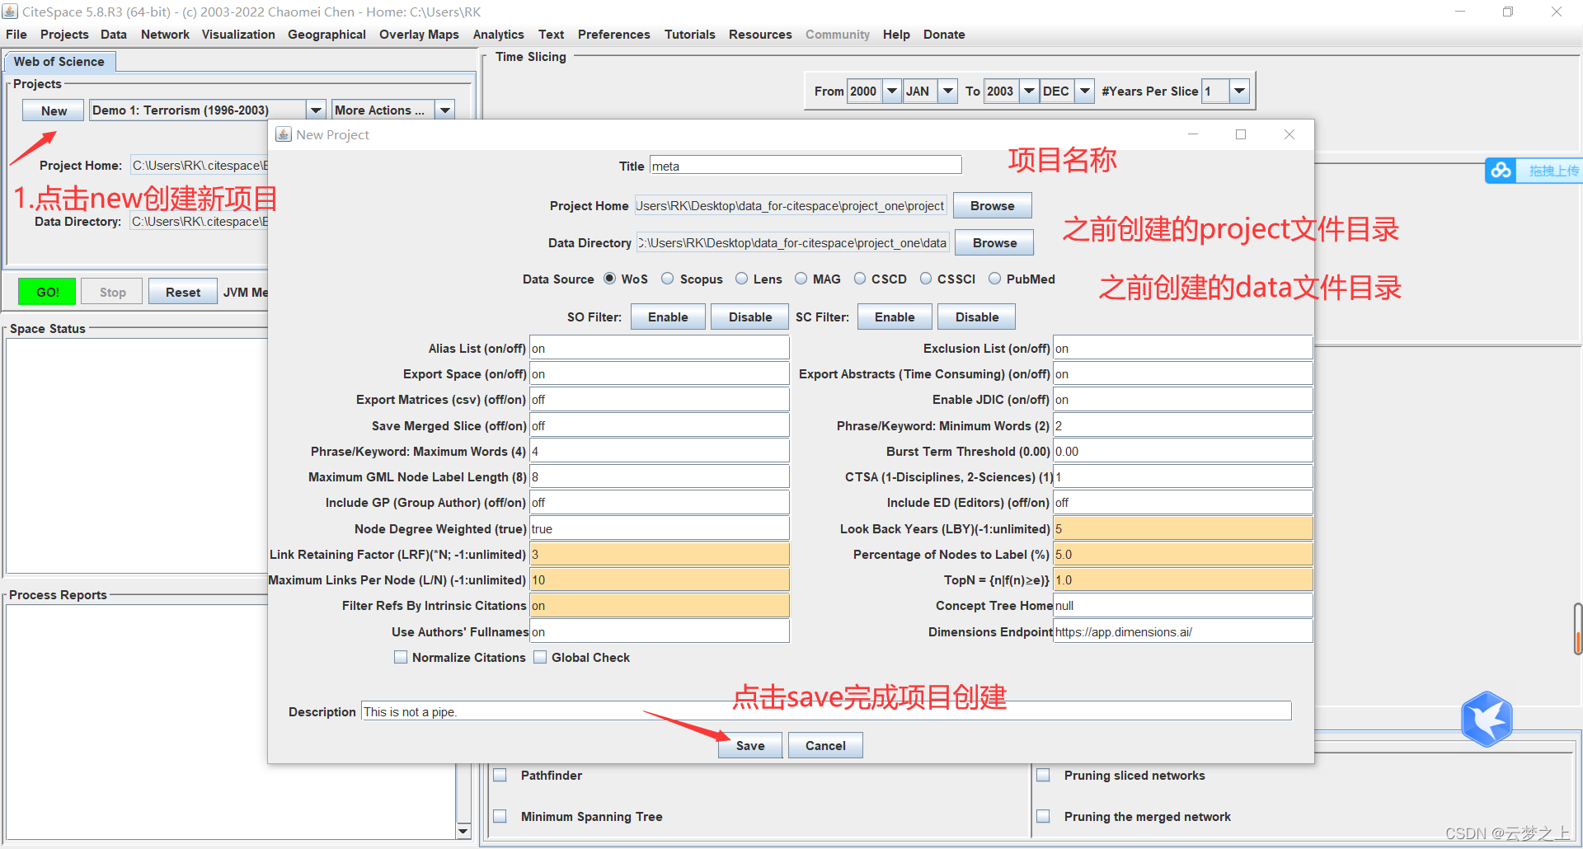The image size is (1583, 849).
Task: Click the Data Directory path field in dialog
Action: (792, 243)
